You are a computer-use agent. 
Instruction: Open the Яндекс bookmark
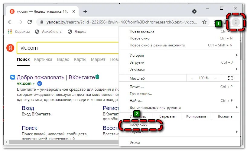77,32
